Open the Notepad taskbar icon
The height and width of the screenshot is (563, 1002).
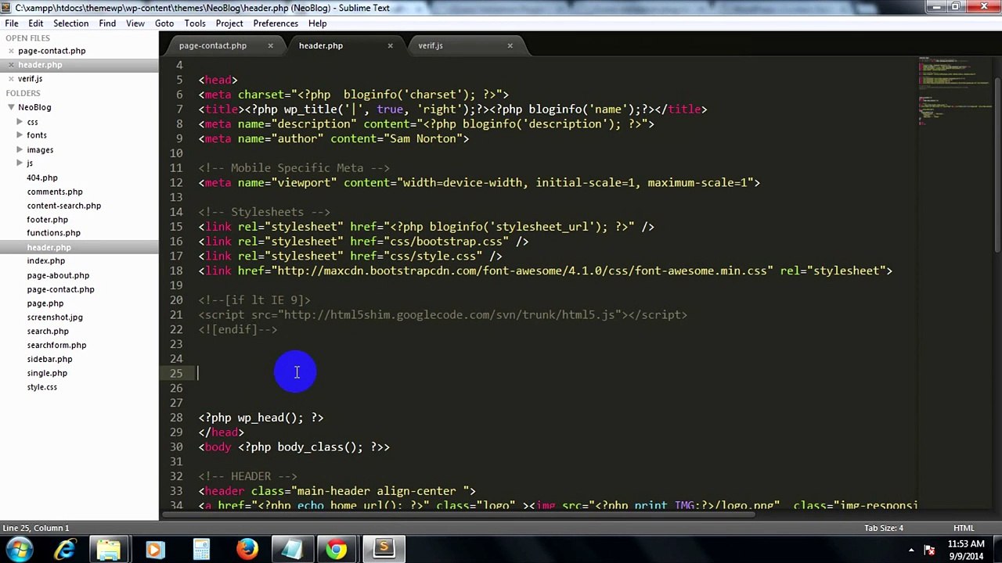[x=292, y=550]
